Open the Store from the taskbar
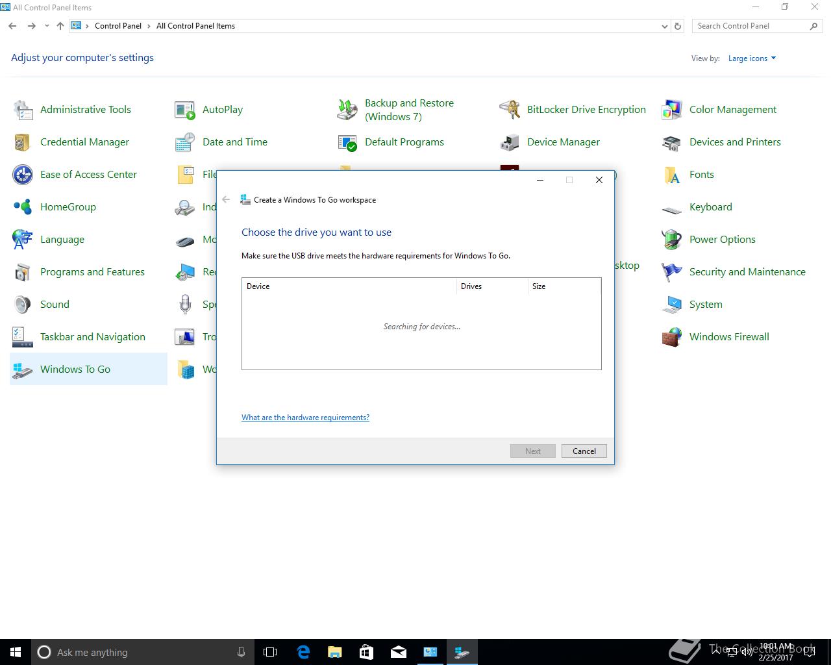This screenshot has width=831, height=665. (366, 652)
